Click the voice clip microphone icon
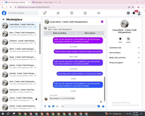Screen dimensions: 145x116 (45, 106)
